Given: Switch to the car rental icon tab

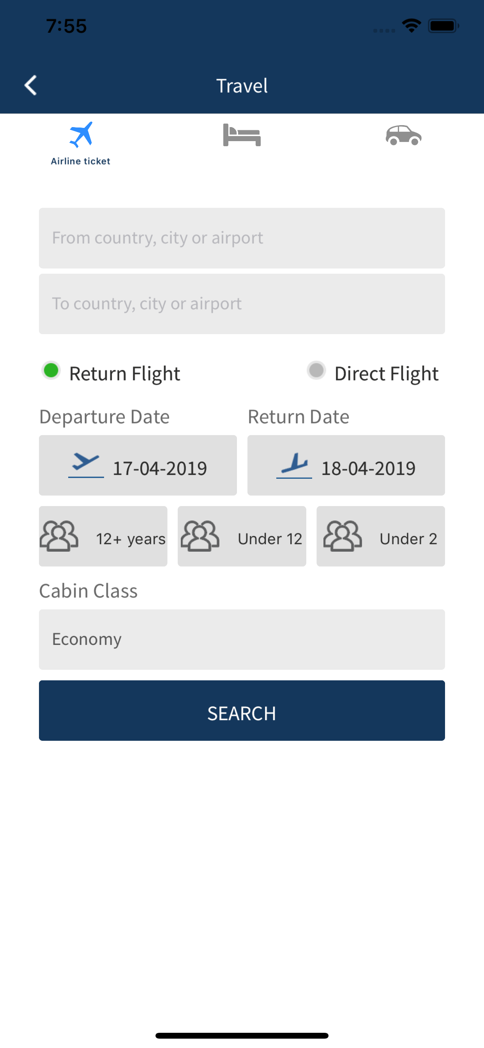Looking at the screenshot, I should [x=403, y=135].
